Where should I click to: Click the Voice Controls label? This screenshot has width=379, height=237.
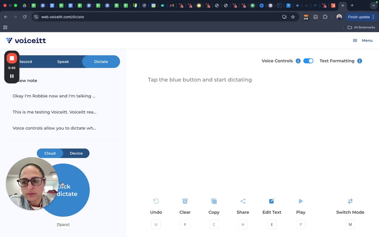[x=277, y=61]
